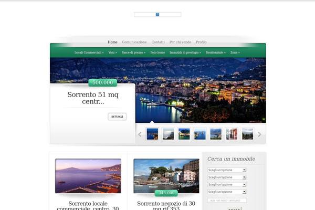Open the fourth Scegli un'opzione dropdown
Viewport: 315px width, 210px height.
(227, 192)
